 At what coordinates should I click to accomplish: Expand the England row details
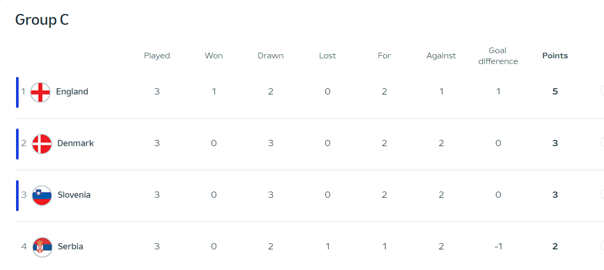coord(602,91)
